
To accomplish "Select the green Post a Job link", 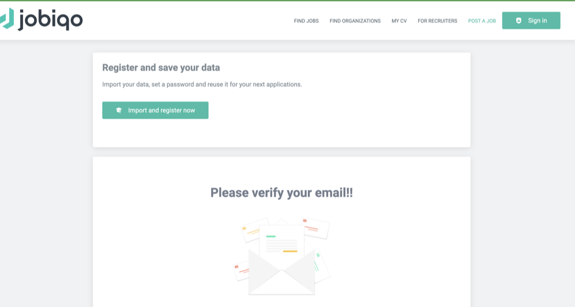I will coord(482,21).
